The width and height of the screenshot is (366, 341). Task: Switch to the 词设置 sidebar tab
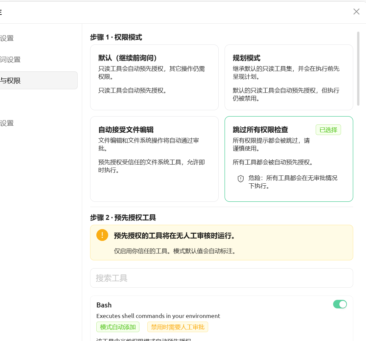click(11, 60)
